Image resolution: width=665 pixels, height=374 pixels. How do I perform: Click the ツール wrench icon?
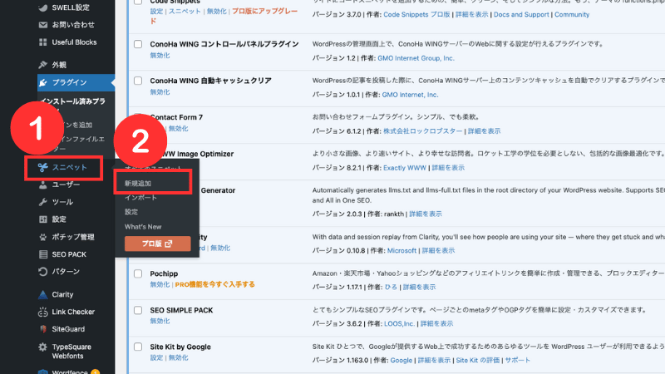(43, 202)
